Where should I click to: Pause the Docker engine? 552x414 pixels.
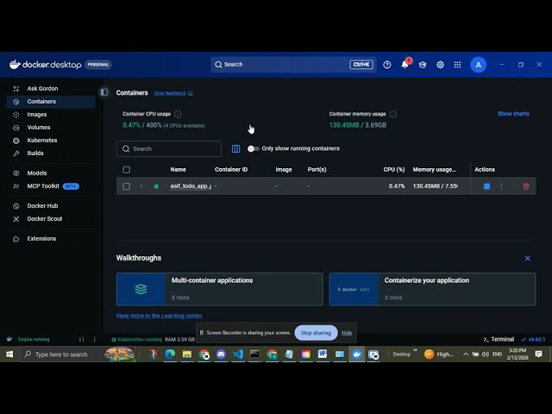point(81,339)
